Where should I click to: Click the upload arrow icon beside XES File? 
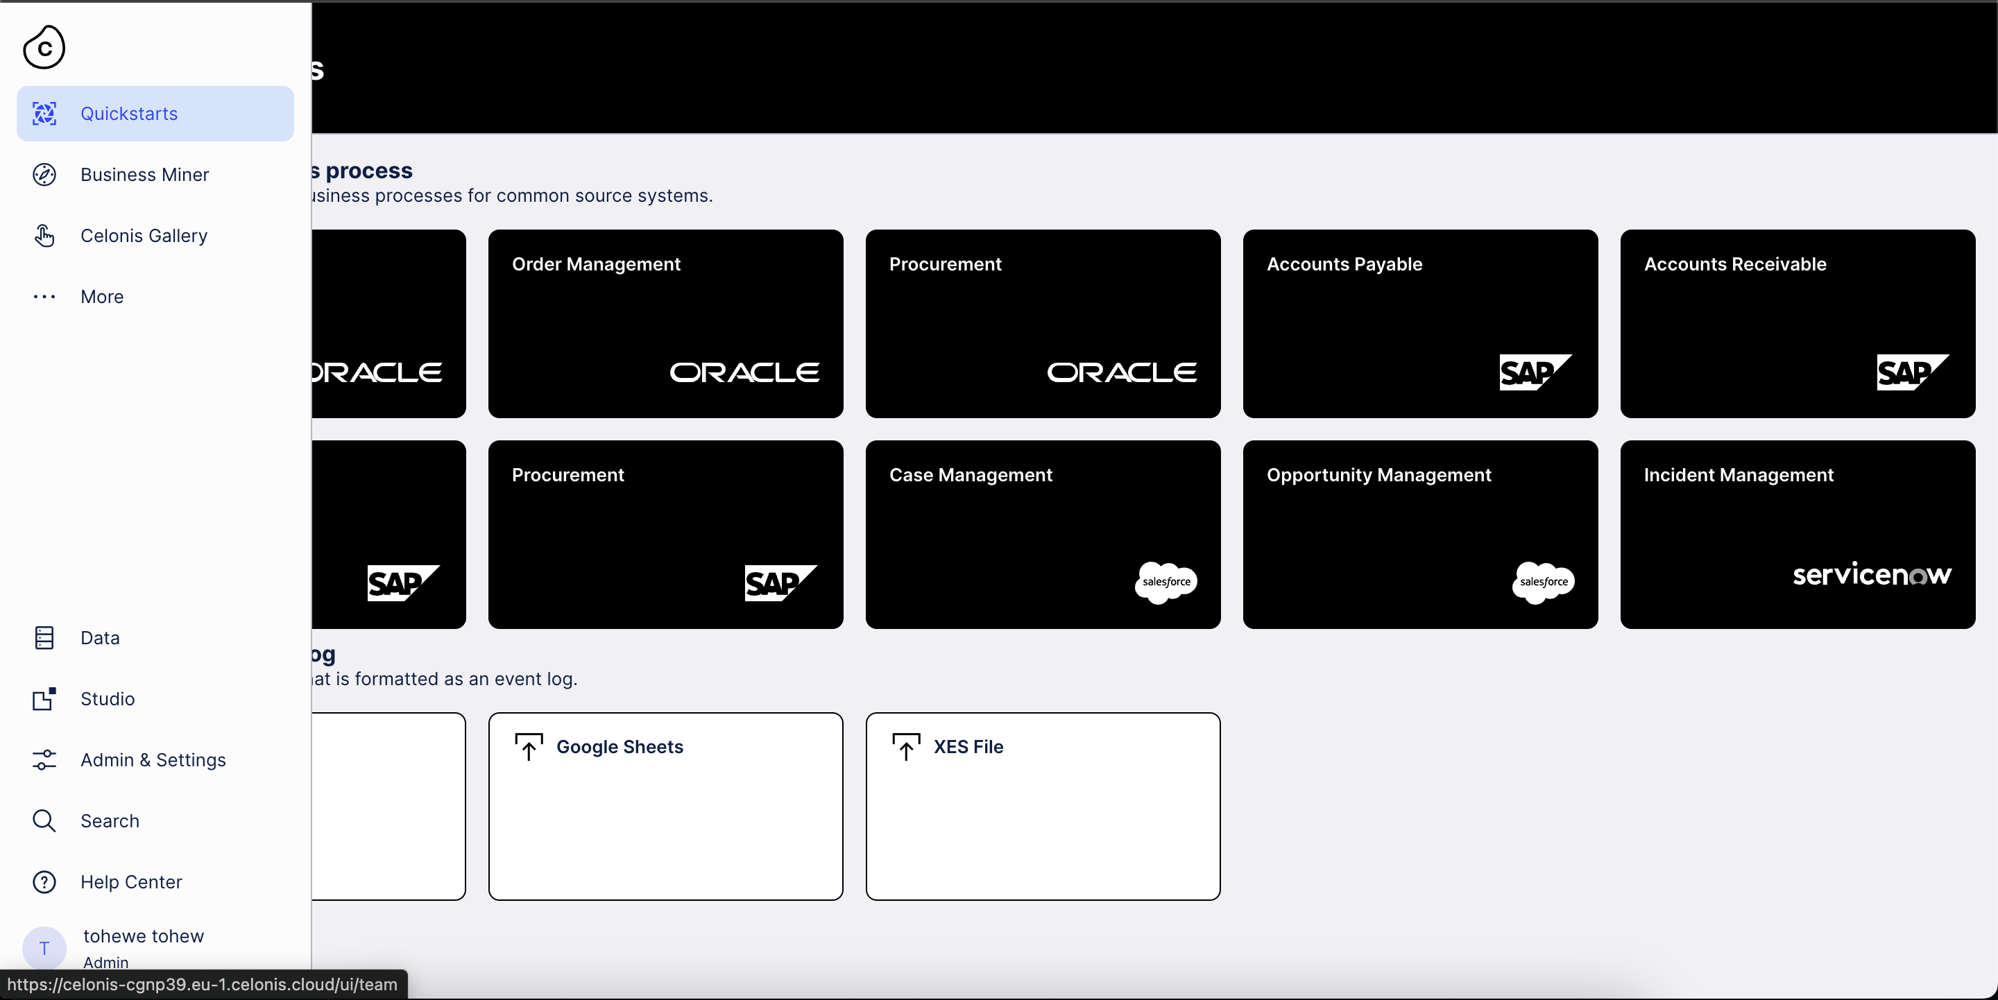pyautogui.click(x=906, y=746)
